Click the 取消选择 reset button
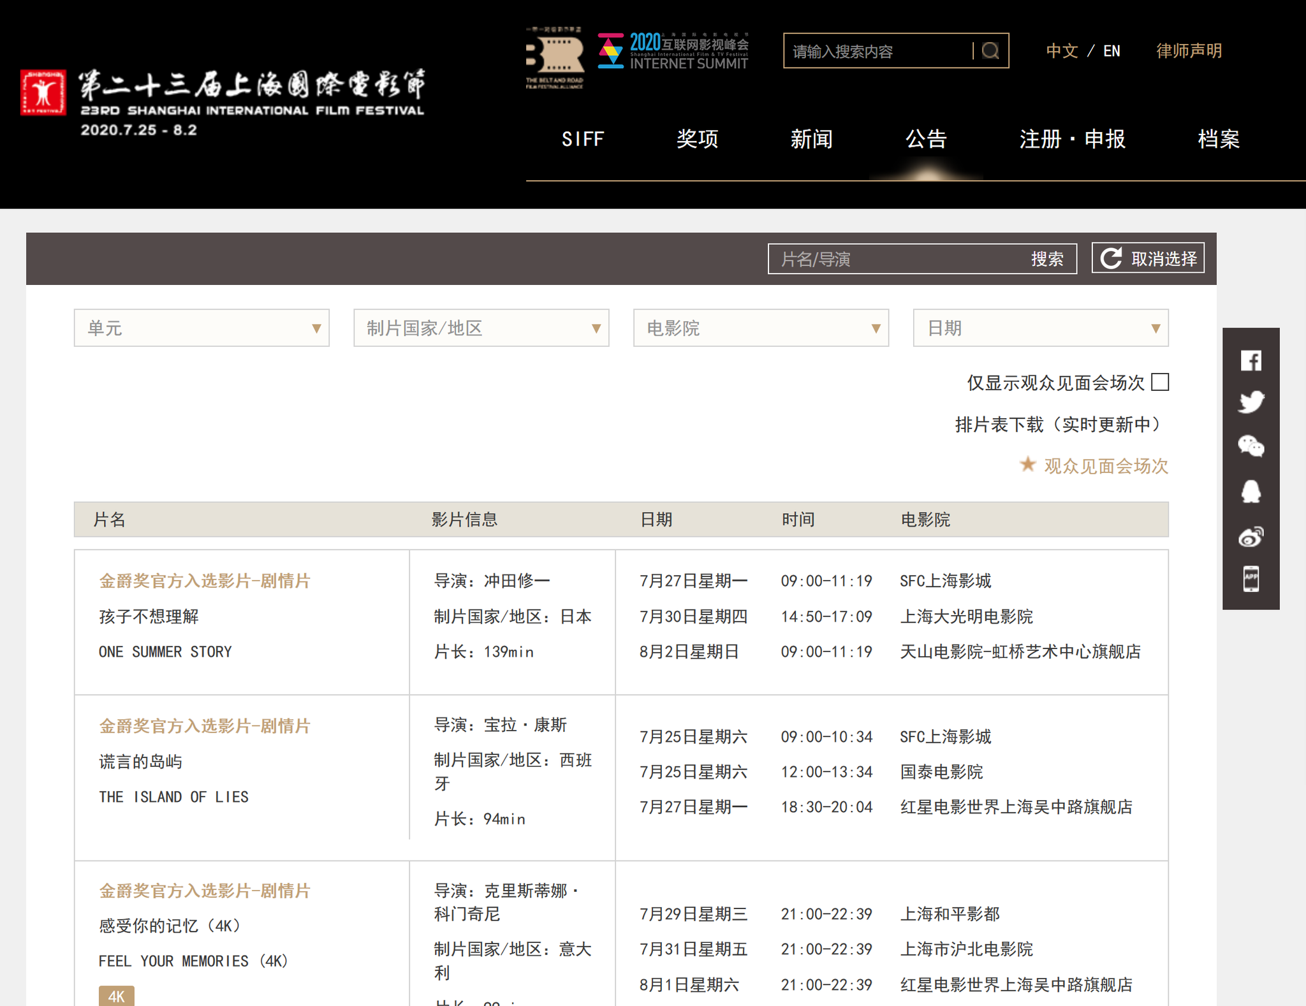This screenshot has height=1006, width=1306. (1147, 259)
